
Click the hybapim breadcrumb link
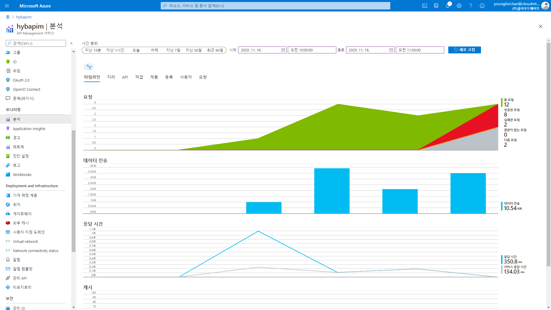click(x=24, y=17)
